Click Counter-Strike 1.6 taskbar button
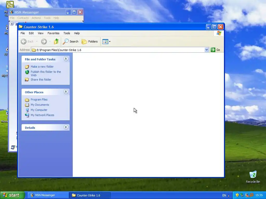Image resolution: width=266 pixels, height=199 pixels. [90, 195]
